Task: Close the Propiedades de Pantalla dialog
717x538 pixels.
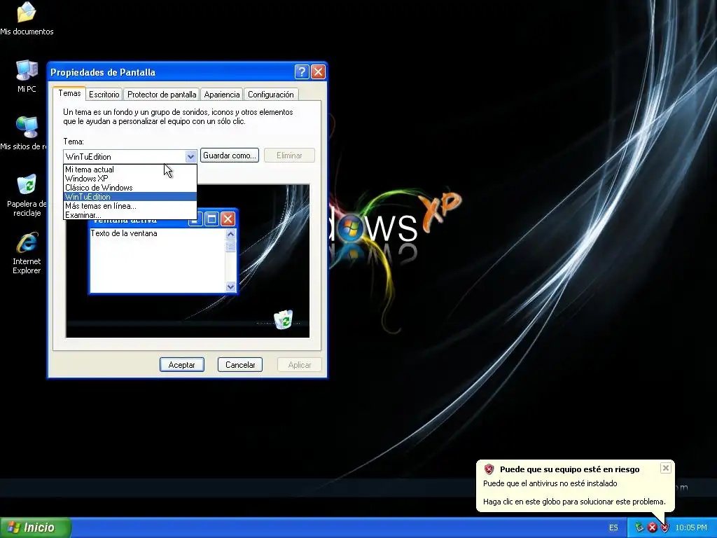Action: (x=318, y=72)
